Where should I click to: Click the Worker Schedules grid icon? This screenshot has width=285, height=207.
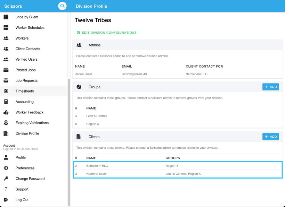pos(6,27)
